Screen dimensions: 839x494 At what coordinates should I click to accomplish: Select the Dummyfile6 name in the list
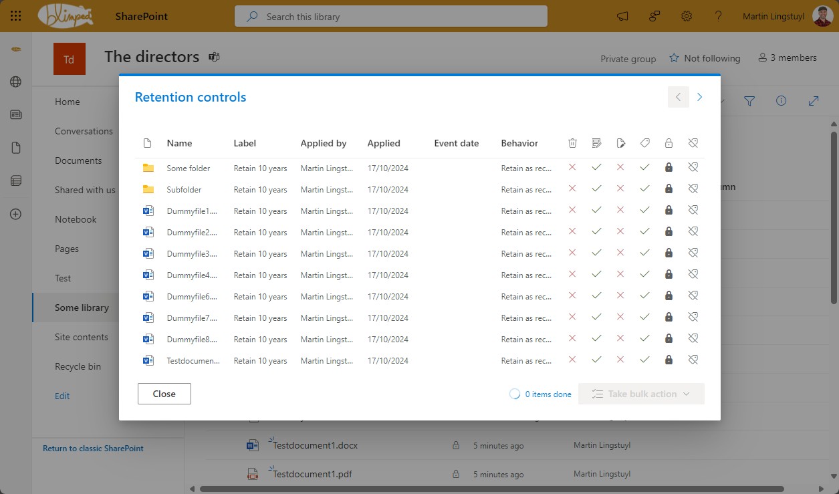[193, 296]
